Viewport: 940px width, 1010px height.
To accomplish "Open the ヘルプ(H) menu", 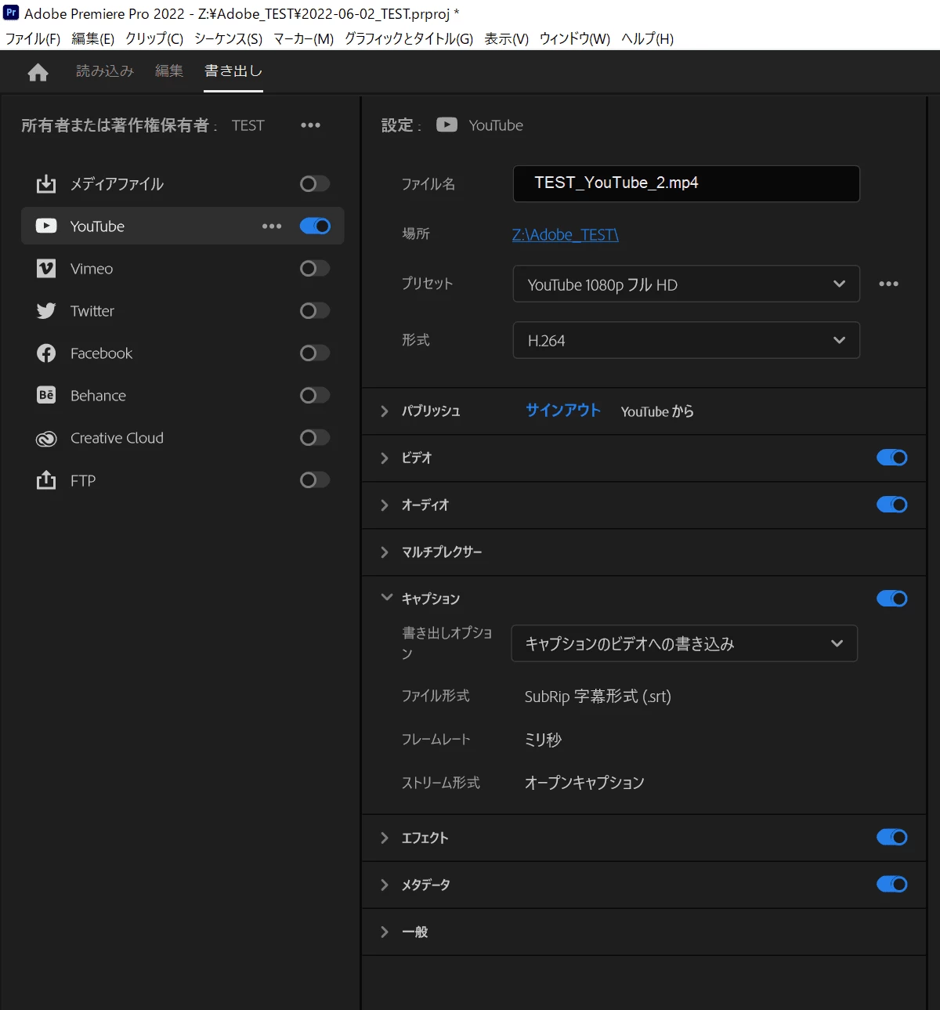I will (x=647, y=38).
